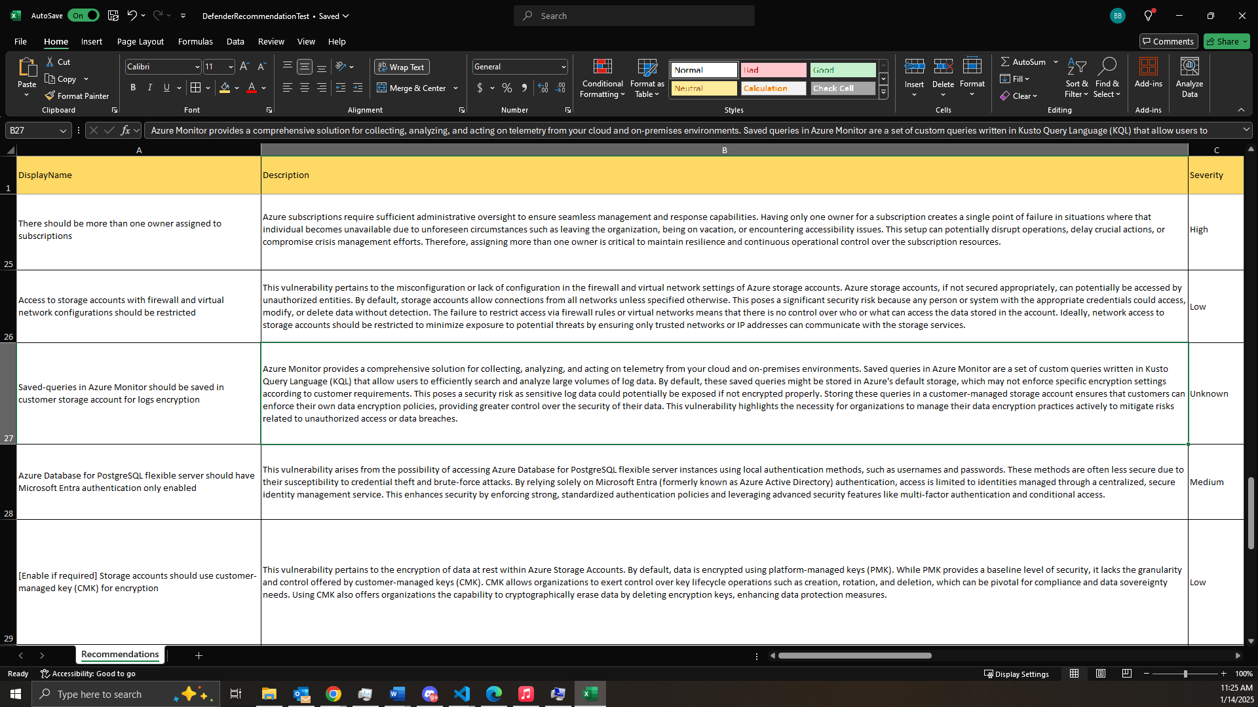Apply Format as Table
1258x707 pixels.
pyautogui.click(x=646, y=79)
